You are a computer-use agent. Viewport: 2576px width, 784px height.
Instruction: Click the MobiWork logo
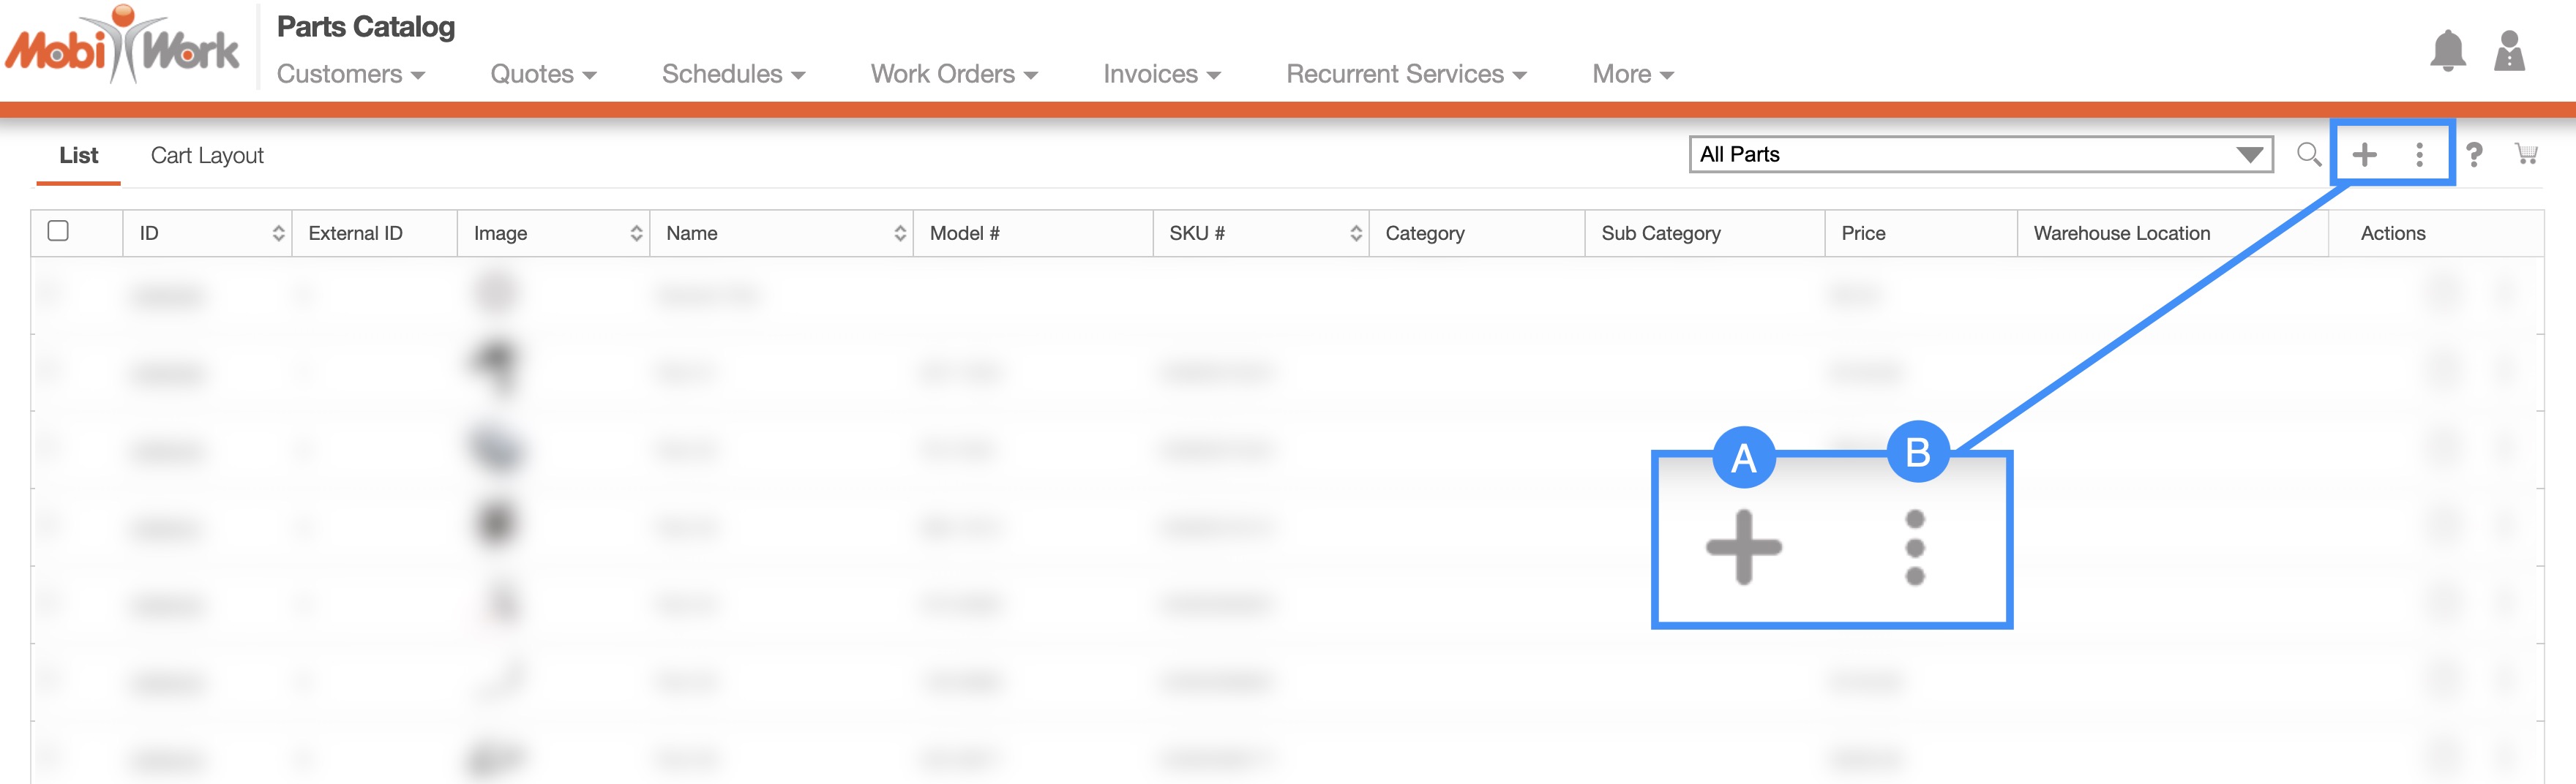click(x=122, y=47)
